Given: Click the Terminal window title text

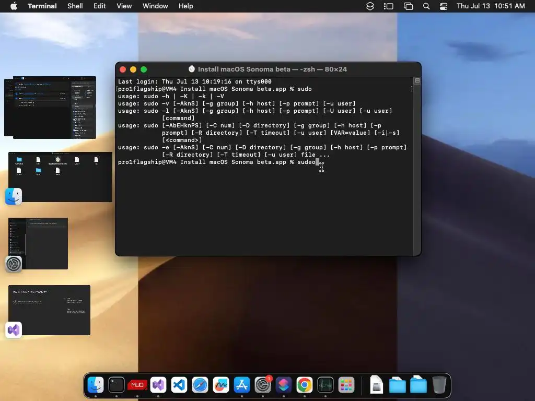Looking at the screenshot, I should (x=272, y=69).
